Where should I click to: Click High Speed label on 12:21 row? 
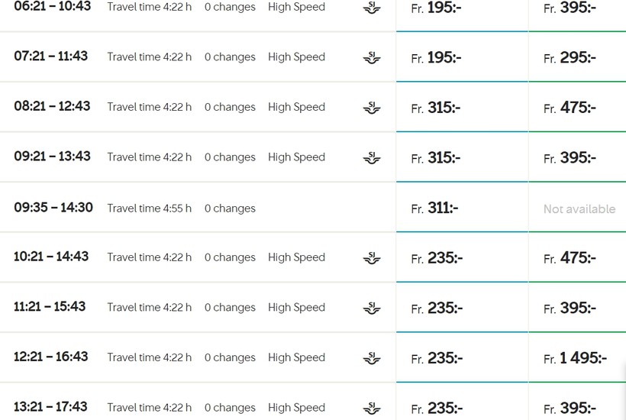tap(296, 357)
